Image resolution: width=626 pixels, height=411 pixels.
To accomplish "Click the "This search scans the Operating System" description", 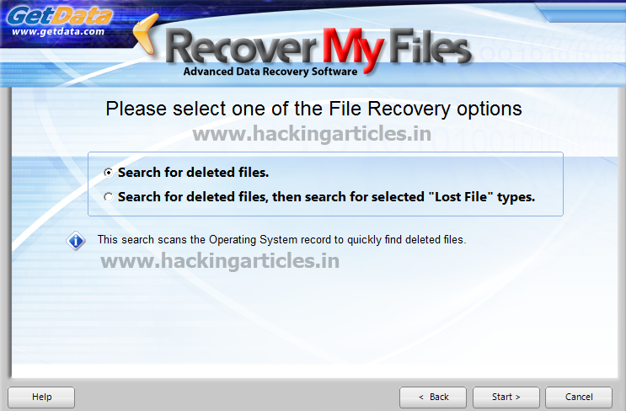I will pos(282,239).
